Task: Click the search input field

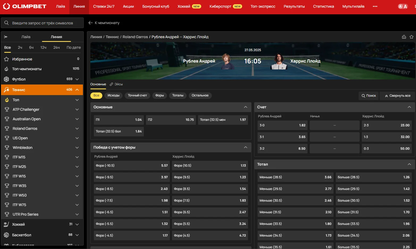Action: click(x=43, y=23)
